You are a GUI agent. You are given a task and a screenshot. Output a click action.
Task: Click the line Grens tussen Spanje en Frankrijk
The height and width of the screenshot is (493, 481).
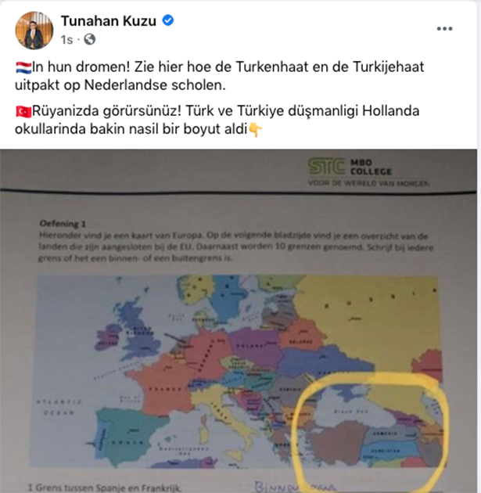(x=104, y=488)
